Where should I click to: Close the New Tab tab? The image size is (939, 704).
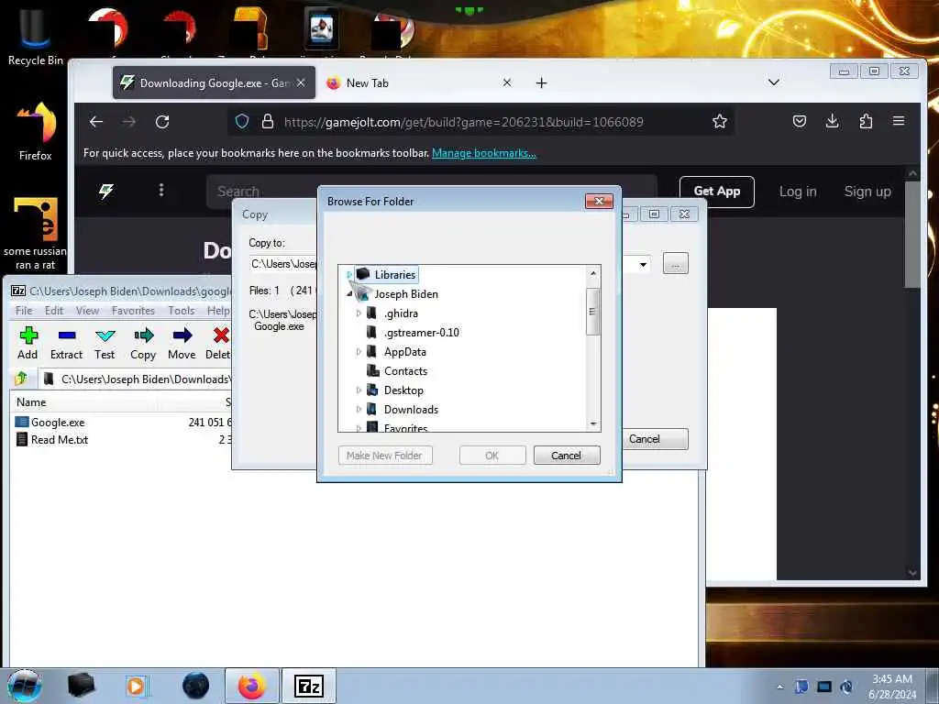click(507, 82)
